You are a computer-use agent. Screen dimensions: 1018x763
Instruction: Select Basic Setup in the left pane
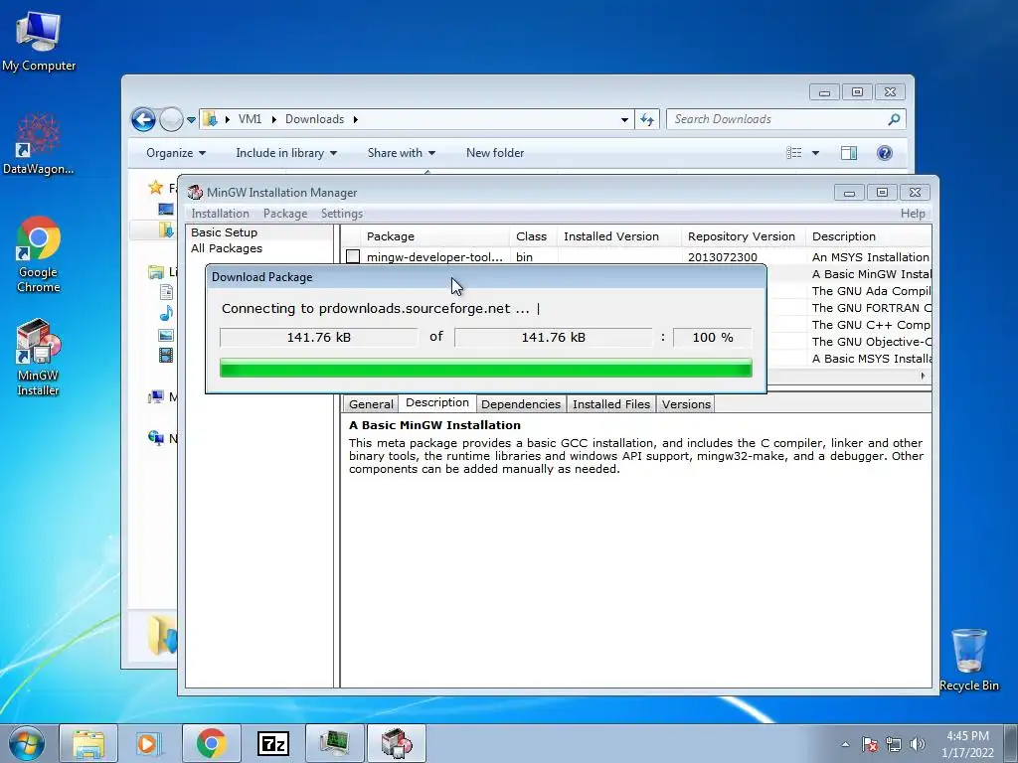224,232
